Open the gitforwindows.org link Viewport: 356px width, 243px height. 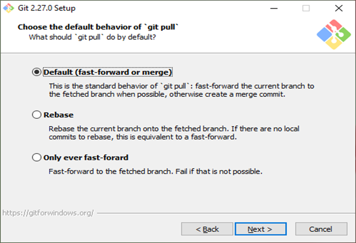coord(47,213)
